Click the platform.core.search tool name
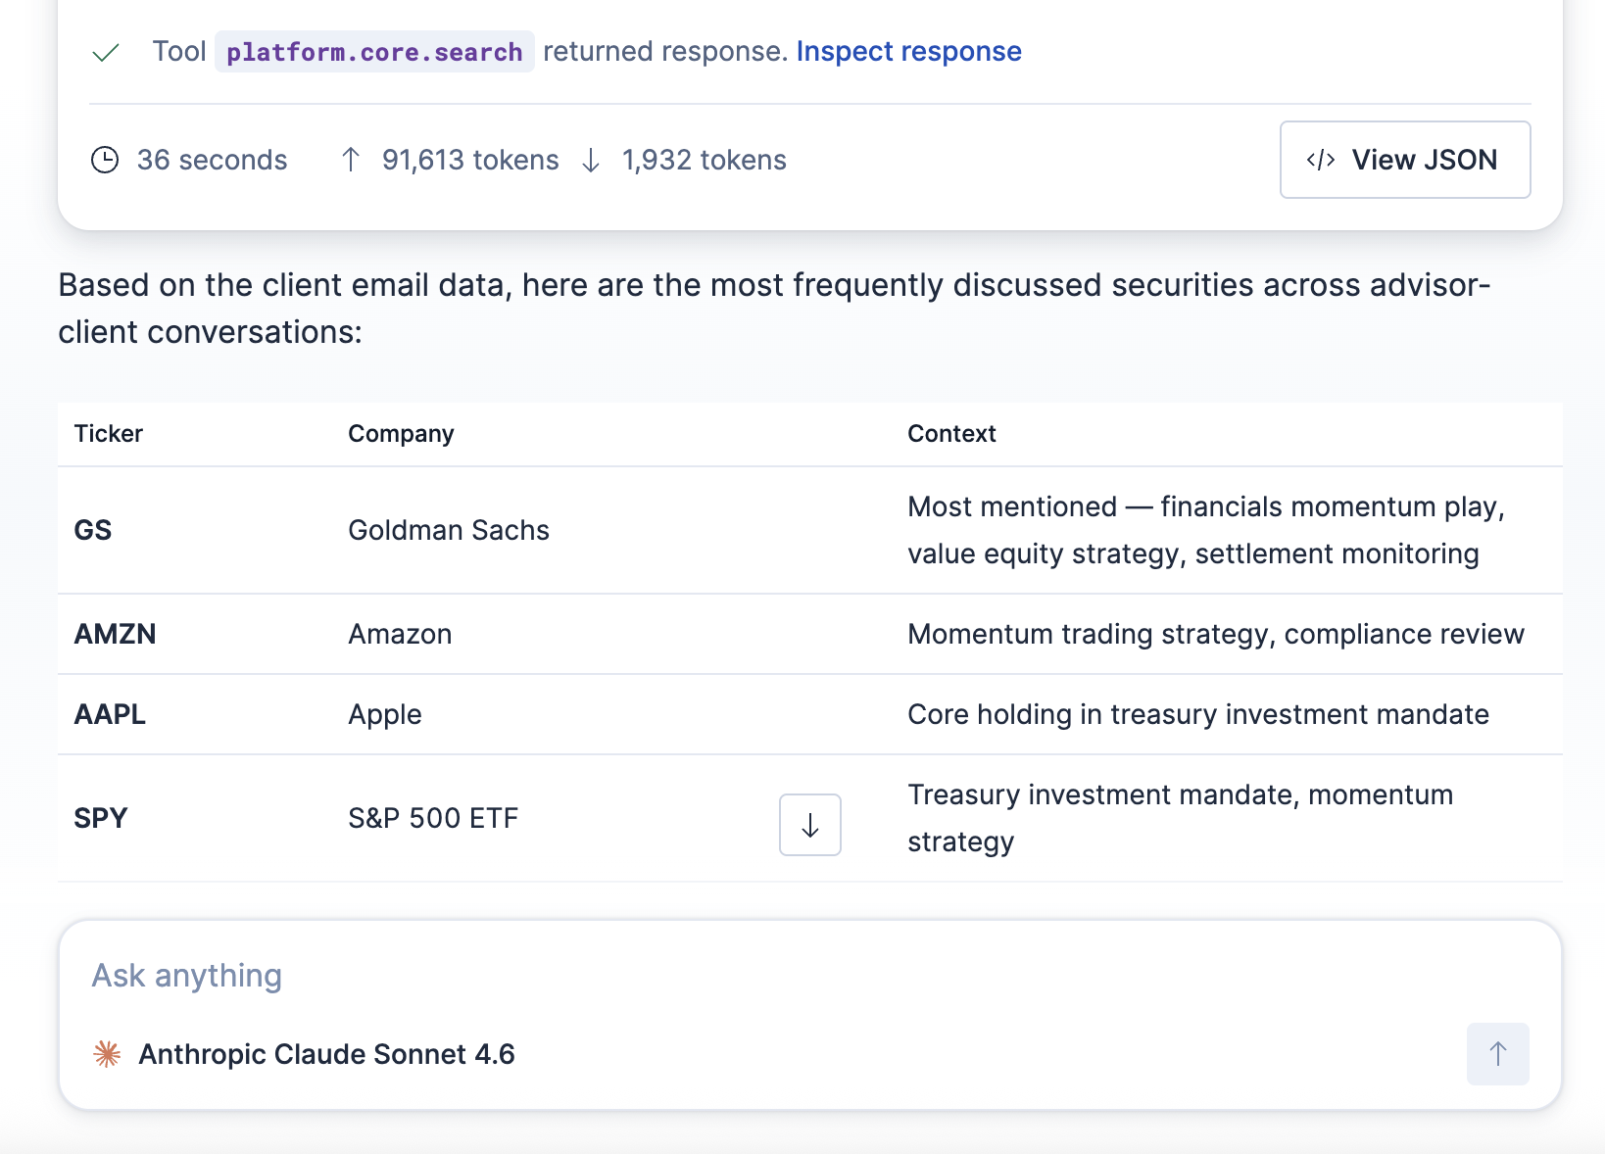 click(374, 52)
